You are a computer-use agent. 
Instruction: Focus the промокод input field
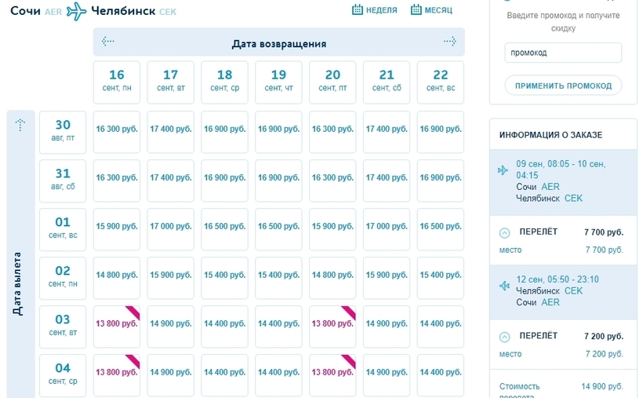[x=562, y=53]
